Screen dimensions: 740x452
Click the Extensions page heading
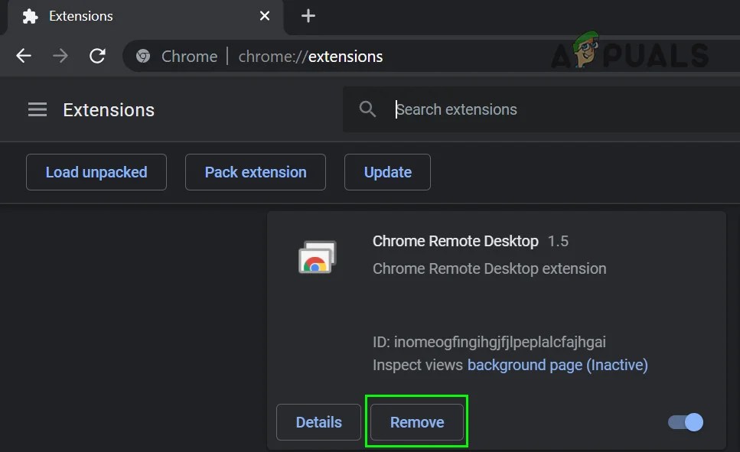109,110
